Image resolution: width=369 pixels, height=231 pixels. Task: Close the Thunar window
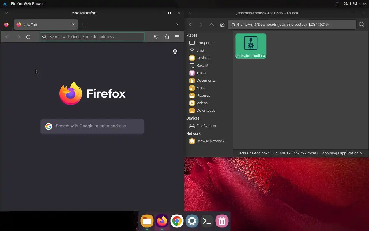point(363,13)
